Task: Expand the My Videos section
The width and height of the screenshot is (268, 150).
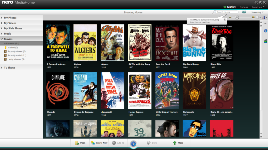Action: click(x=21, y=23)
